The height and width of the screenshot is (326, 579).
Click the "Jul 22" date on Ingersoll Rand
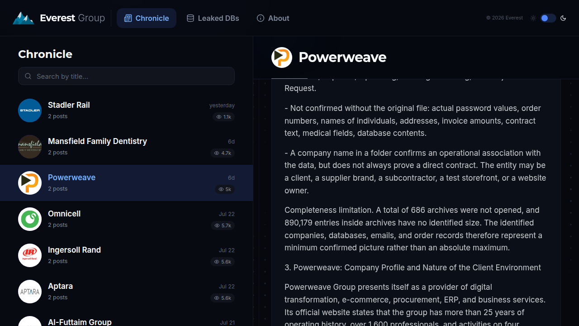tap(227, 250)
